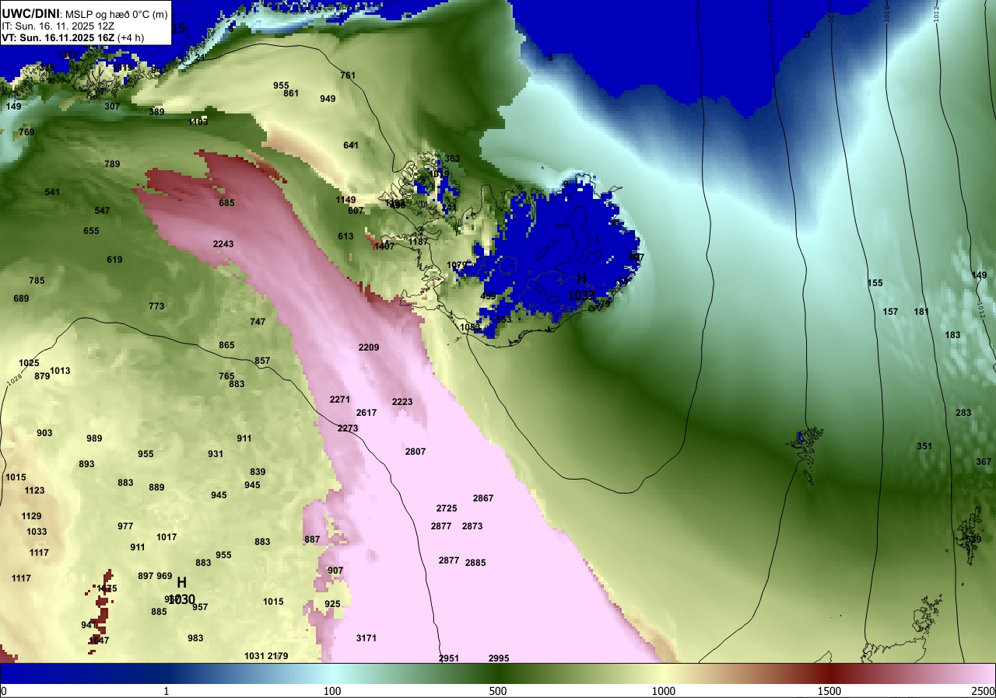Screen dimensions: 996x698
Task: Click the 1028 isobar label
Action: pyautogui.click(x=14, y=381)
